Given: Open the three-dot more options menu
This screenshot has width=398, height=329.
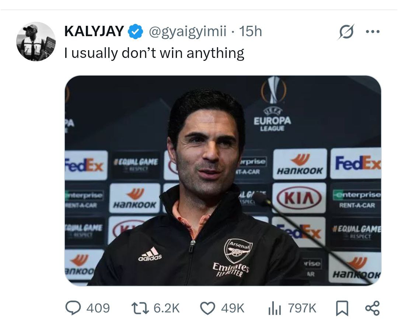Looking at the screenshot, I should tap(372, 32).
